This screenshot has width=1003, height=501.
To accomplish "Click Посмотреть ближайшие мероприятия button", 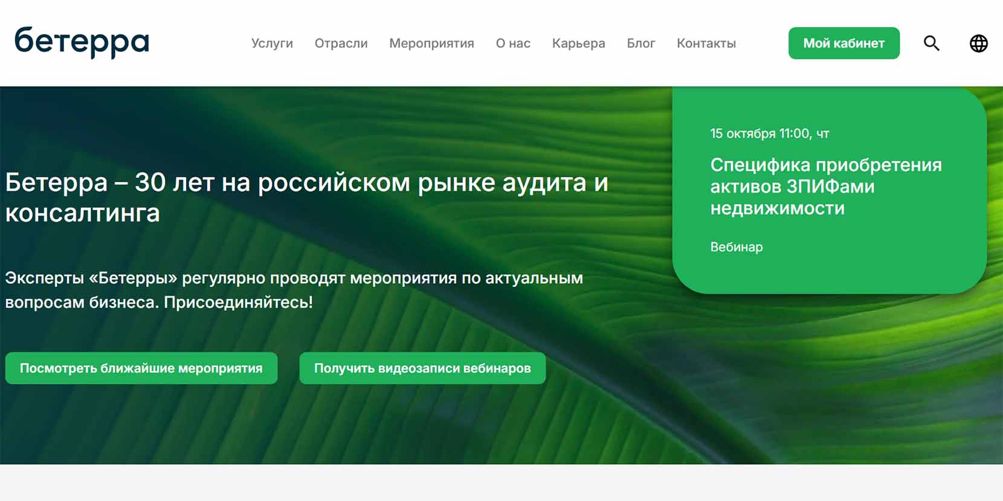I will tap(141, 368).
